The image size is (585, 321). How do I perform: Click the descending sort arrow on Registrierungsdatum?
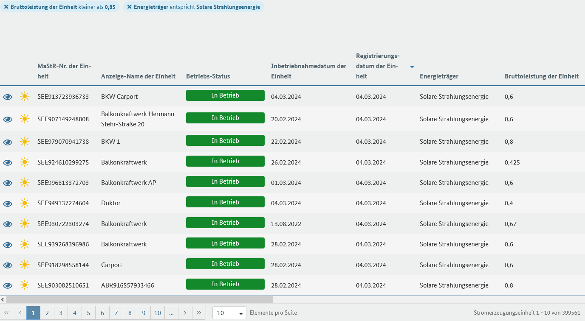pyautogui.click(x=412, y=67)
